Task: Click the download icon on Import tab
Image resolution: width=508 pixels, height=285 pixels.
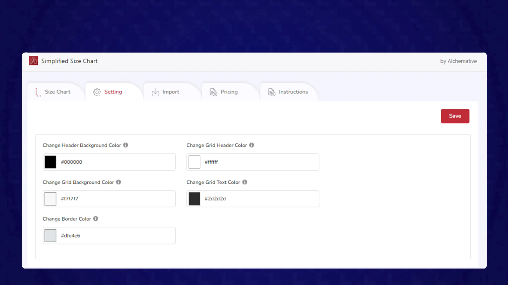Action: pos(155,92)
